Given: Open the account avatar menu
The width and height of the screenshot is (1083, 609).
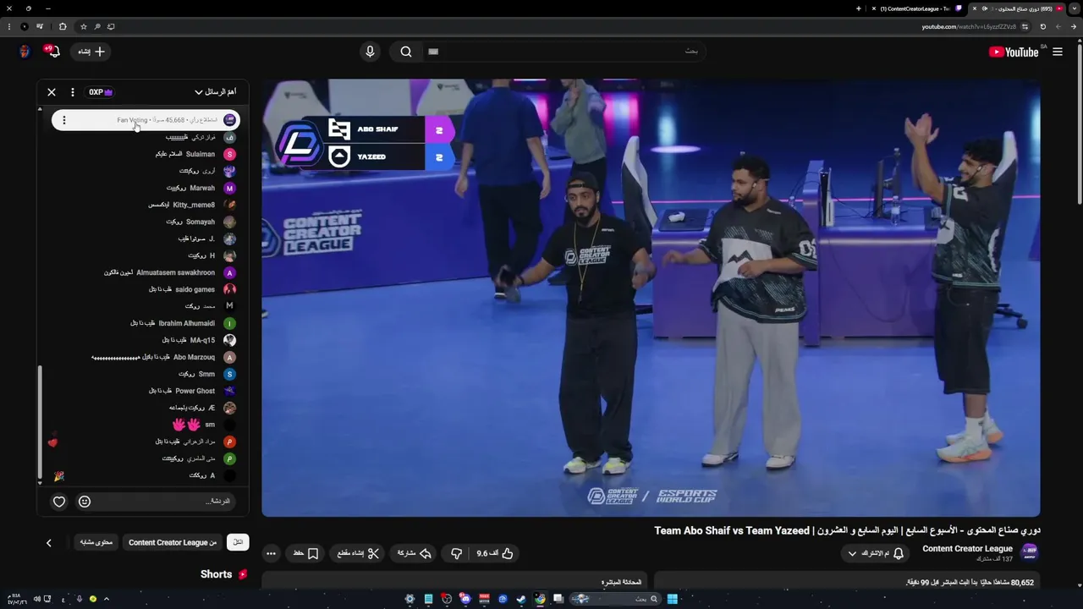Looking at the screenshot, I should coord(25,52).
